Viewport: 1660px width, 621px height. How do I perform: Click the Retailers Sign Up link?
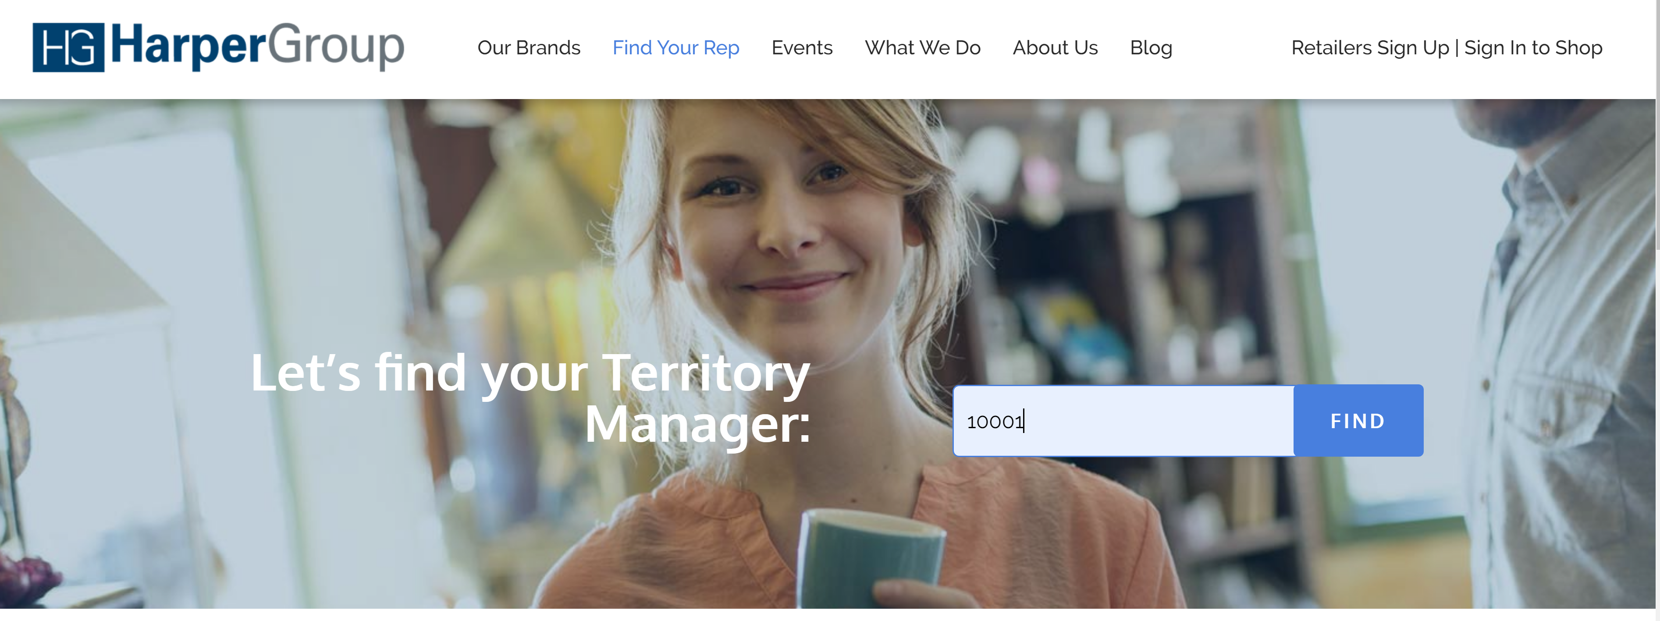[x=1370, y=48]
